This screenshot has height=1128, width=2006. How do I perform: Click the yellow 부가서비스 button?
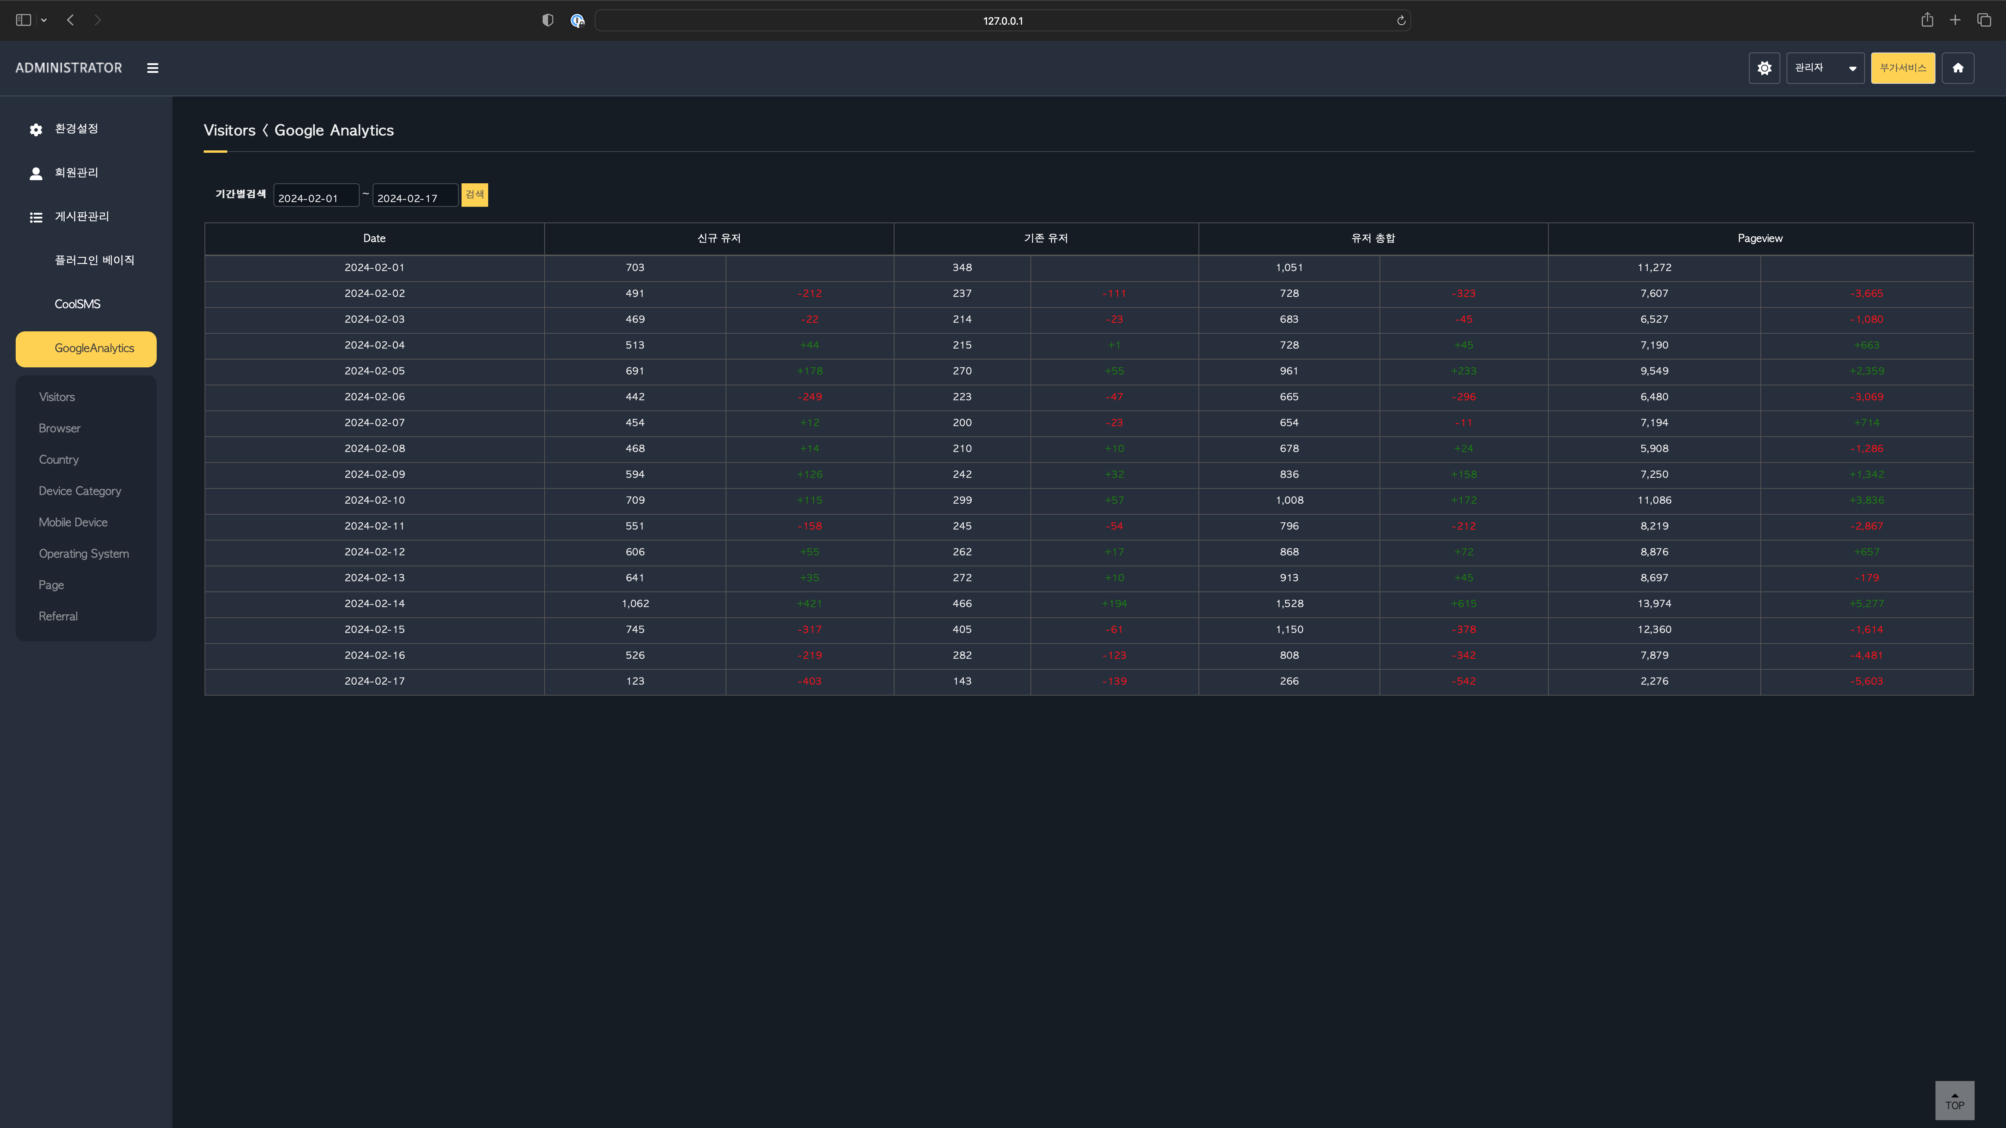point(1903,69)
